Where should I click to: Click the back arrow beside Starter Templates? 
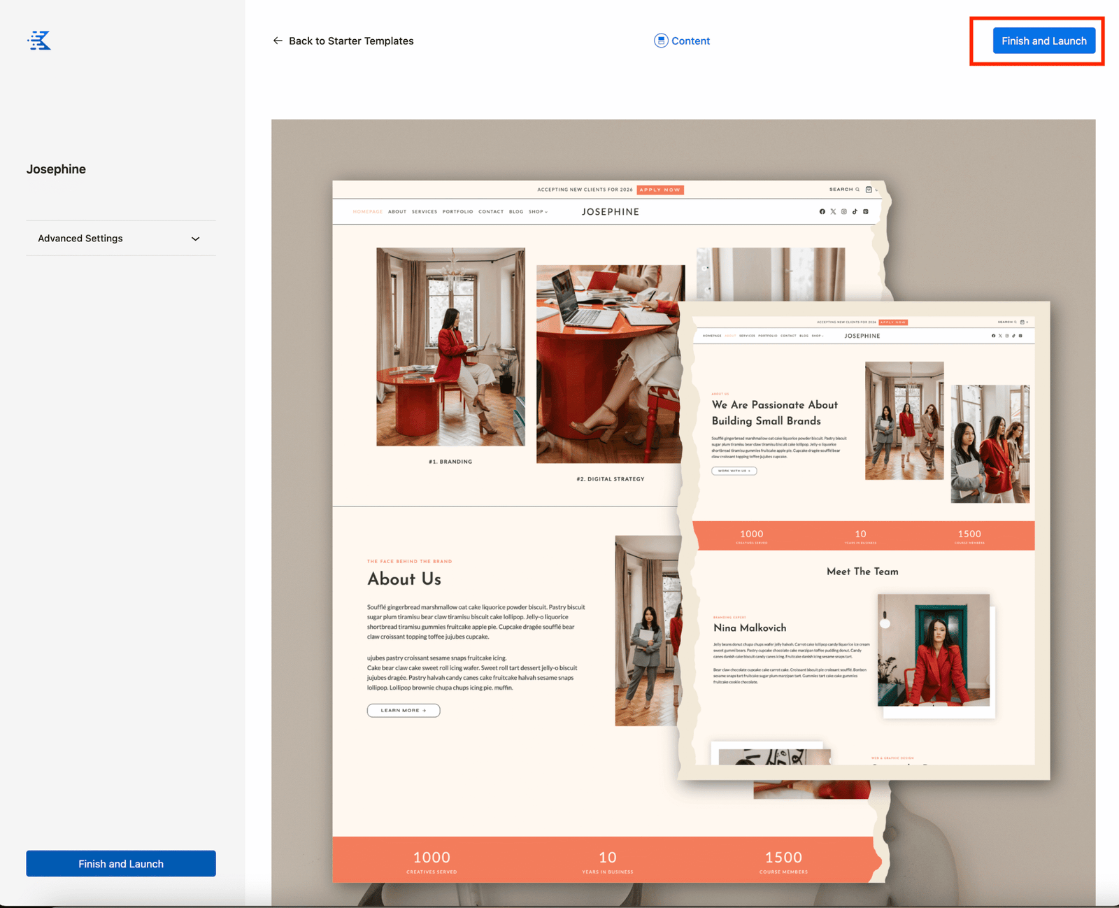[x=278, y=41]
